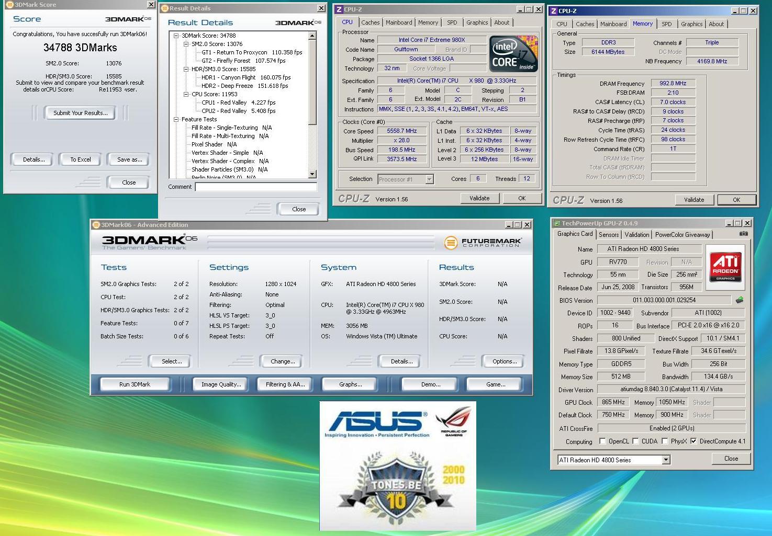Image resolution: width=772 pixels, height=536 pixels.
Task: Click the Core Speed 5558.7 MHz value
Action: point(402,131)
